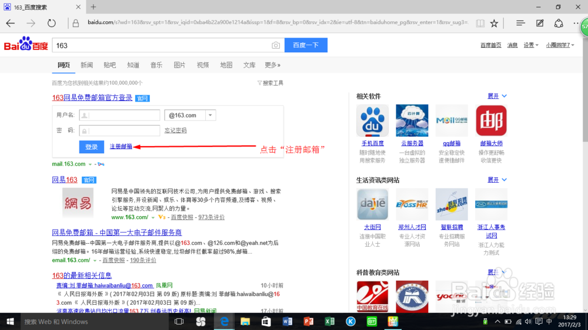
Task: Click the blue 登录 button
Action: click(x=92, y=147)
